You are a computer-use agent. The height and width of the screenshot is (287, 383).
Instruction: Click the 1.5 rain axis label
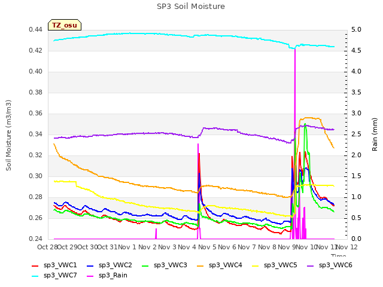356,176
